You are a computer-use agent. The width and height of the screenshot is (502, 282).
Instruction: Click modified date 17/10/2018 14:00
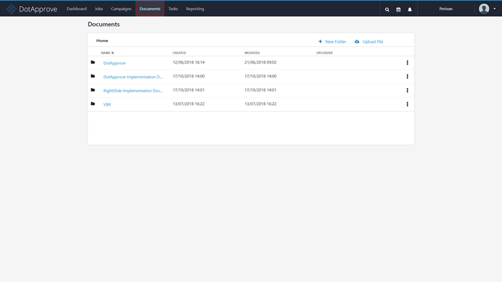point(260,76)
